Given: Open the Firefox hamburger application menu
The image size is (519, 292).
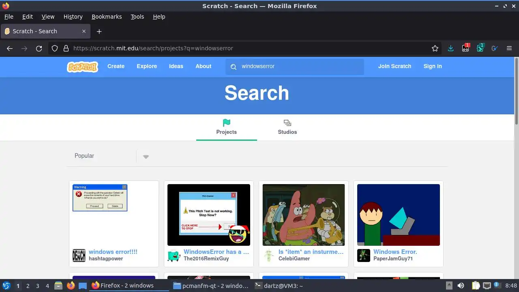Looking at the screenshot, I should tap(509, 48).
